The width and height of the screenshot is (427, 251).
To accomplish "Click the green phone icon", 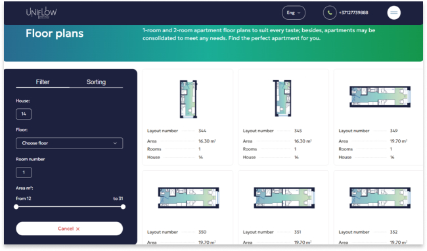I will point(330,12).
